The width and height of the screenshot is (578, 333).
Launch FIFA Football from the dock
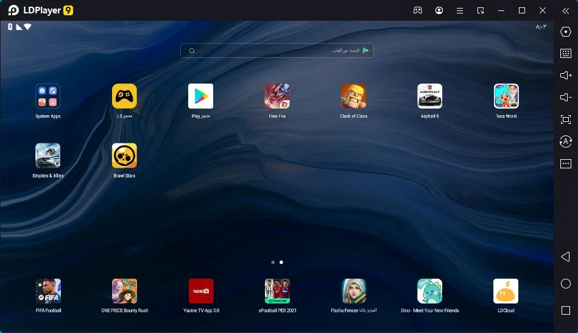pos(48,292)
